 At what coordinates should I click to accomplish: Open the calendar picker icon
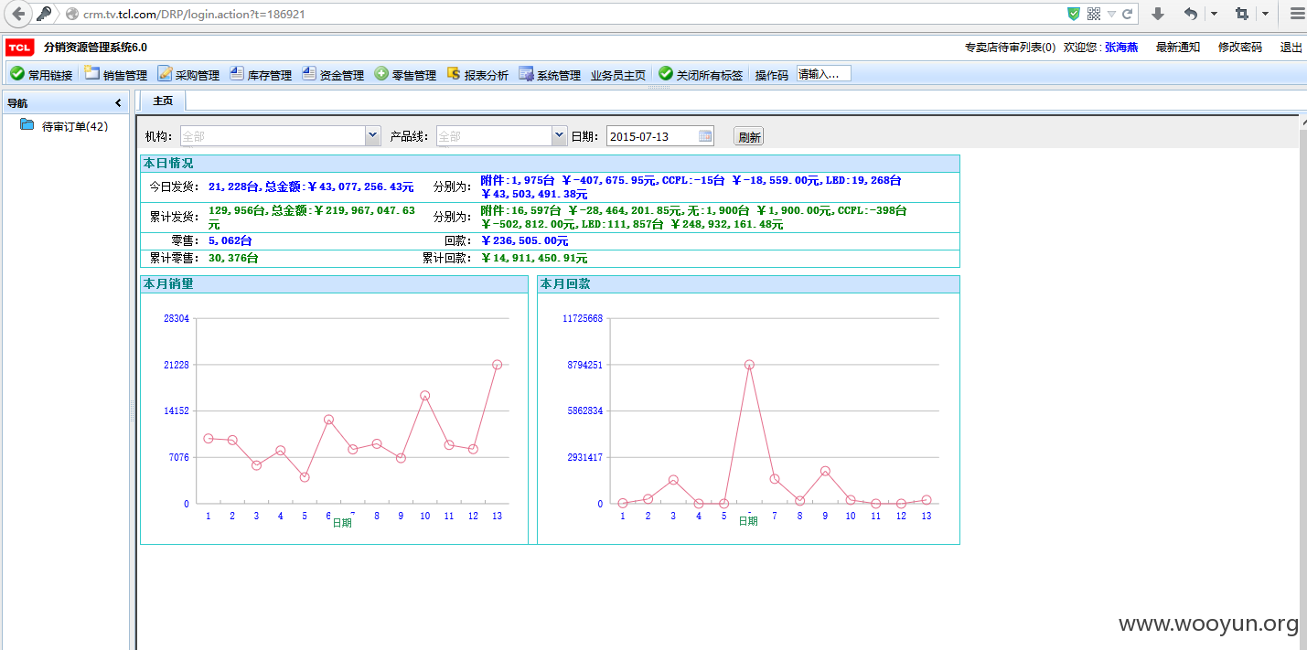pyautogui.click(x=705, y=136)
